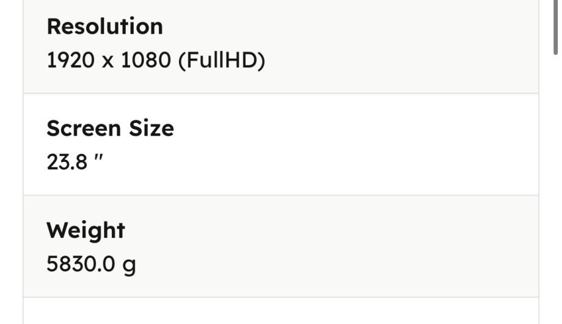
Task: Click the 1920 x 1080 (FullHD) value
Action: (156, 61)
